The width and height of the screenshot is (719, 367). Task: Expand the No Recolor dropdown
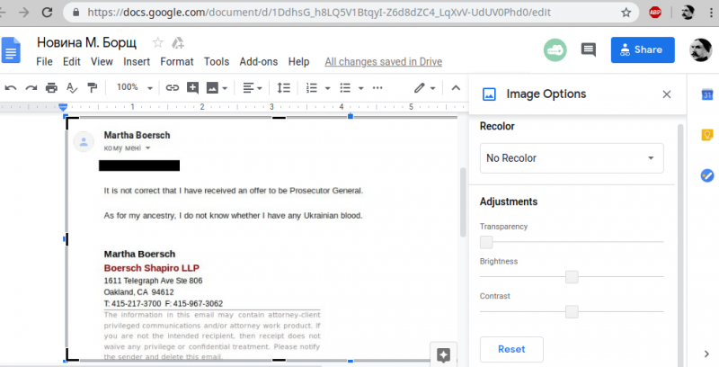(x=572, y=158)
